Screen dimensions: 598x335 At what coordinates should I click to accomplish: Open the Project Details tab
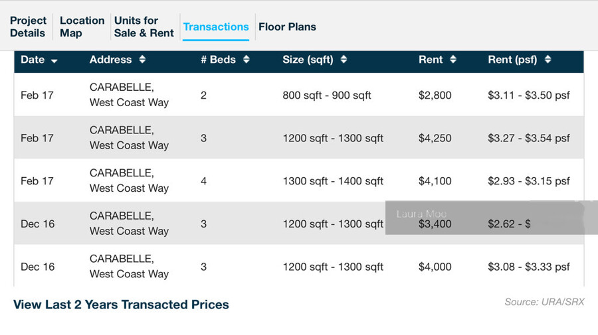(28, 27)
